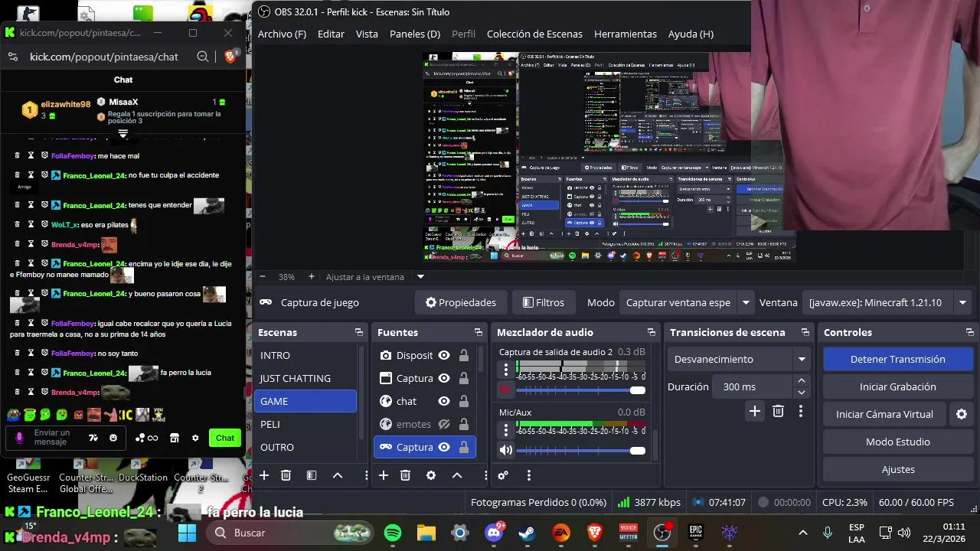The image size is (980, 551).
Task: Toggle visibility of chat source
Action: (x=443, y=401)
